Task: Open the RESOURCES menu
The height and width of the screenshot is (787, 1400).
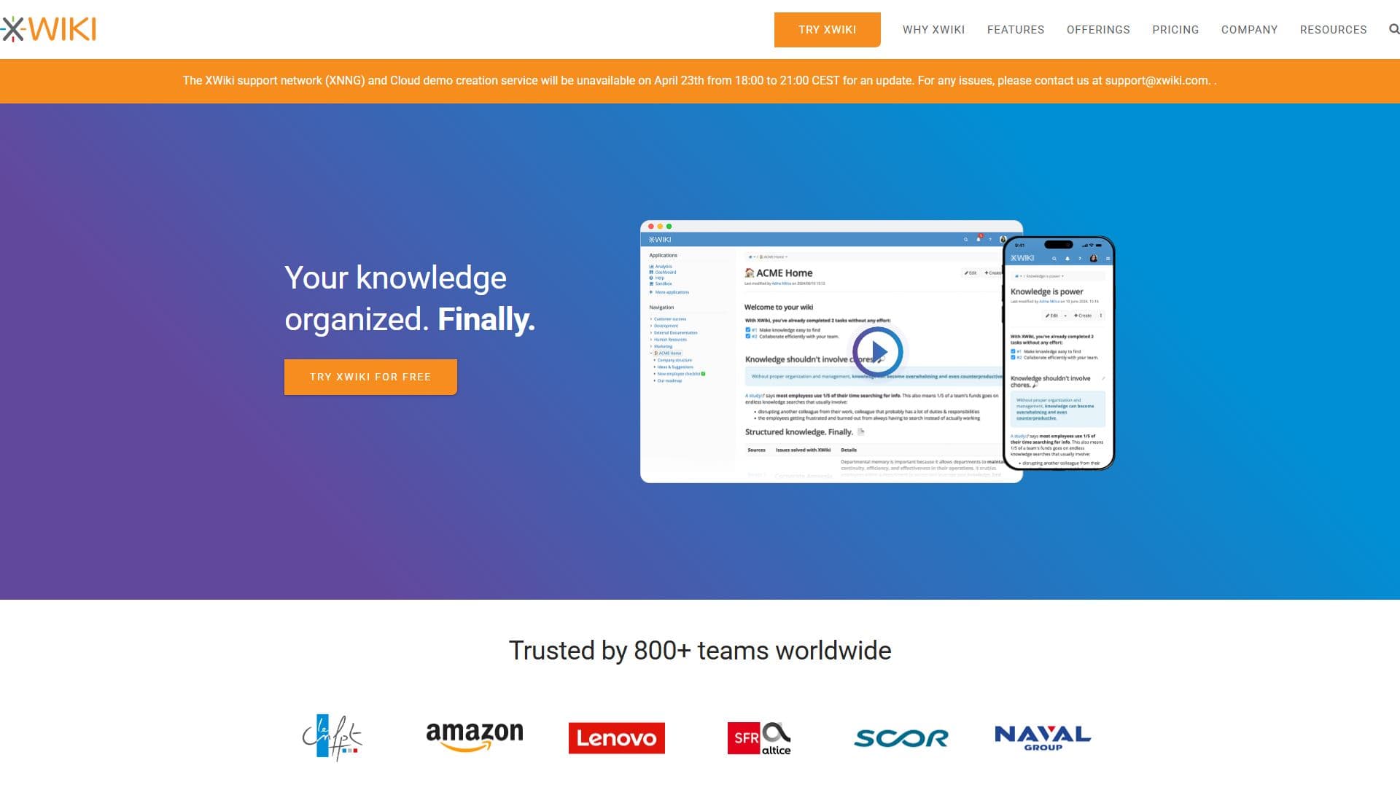Action: coord(1333,30)
